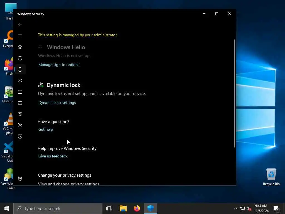
Task: Go back using the back arrow
Action: click(20, 25)
